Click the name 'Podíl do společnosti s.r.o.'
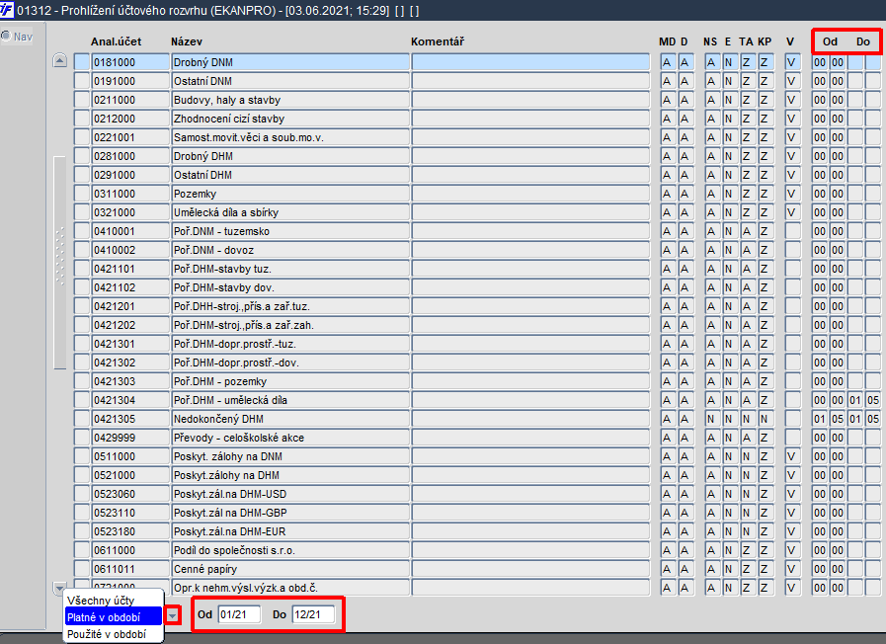886x644 pixels. click(x=290, y=550)
